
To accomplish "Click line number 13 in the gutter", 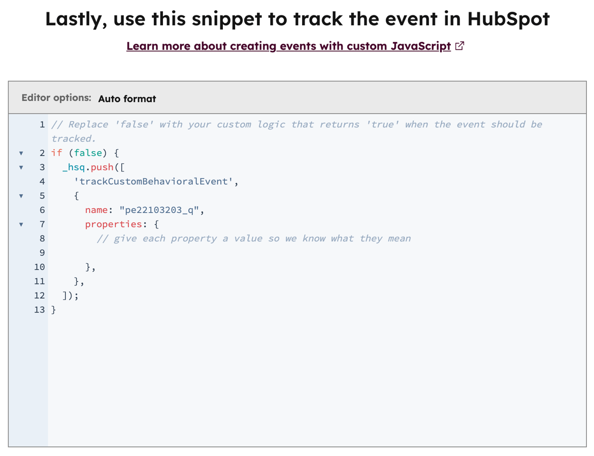I will pyautogui.click(x=40, y=309).
